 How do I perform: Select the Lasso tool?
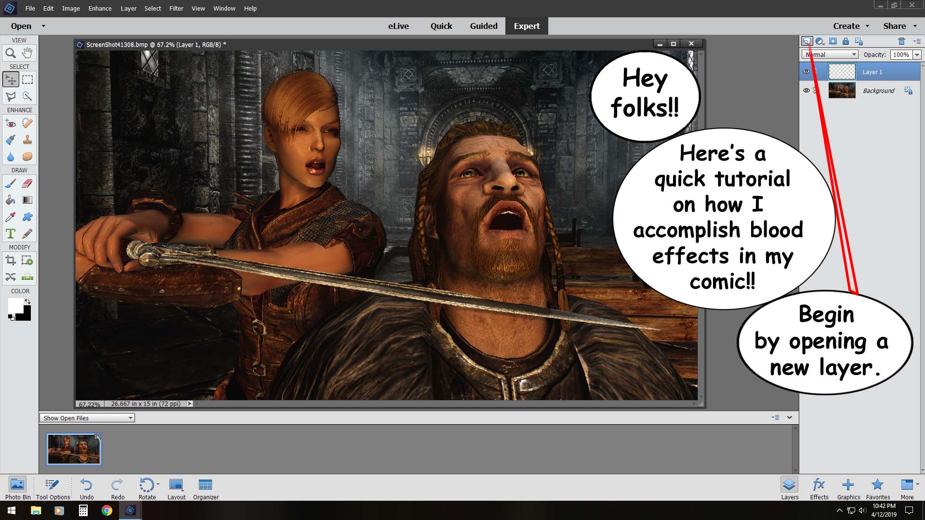click(11, 96)
